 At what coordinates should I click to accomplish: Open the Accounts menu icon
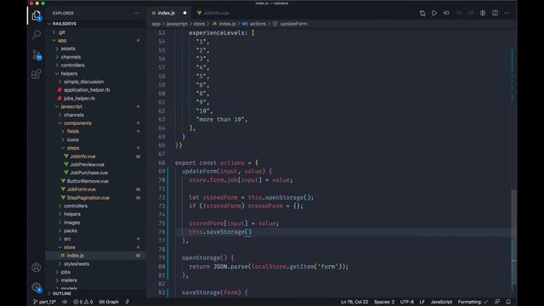(36, 268)
